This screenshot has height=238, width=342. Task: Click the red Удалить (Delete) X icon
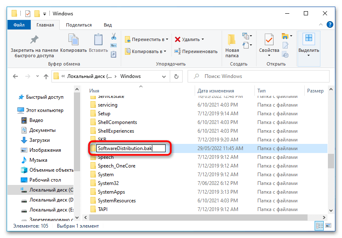(178, 39)
